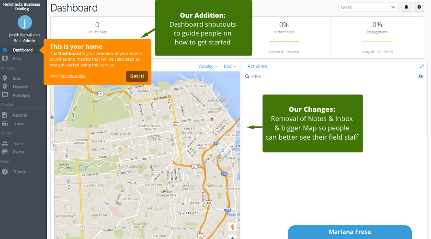Click the Tracks car icon
Screen dimensions: 431x239
tap(5, 123)
